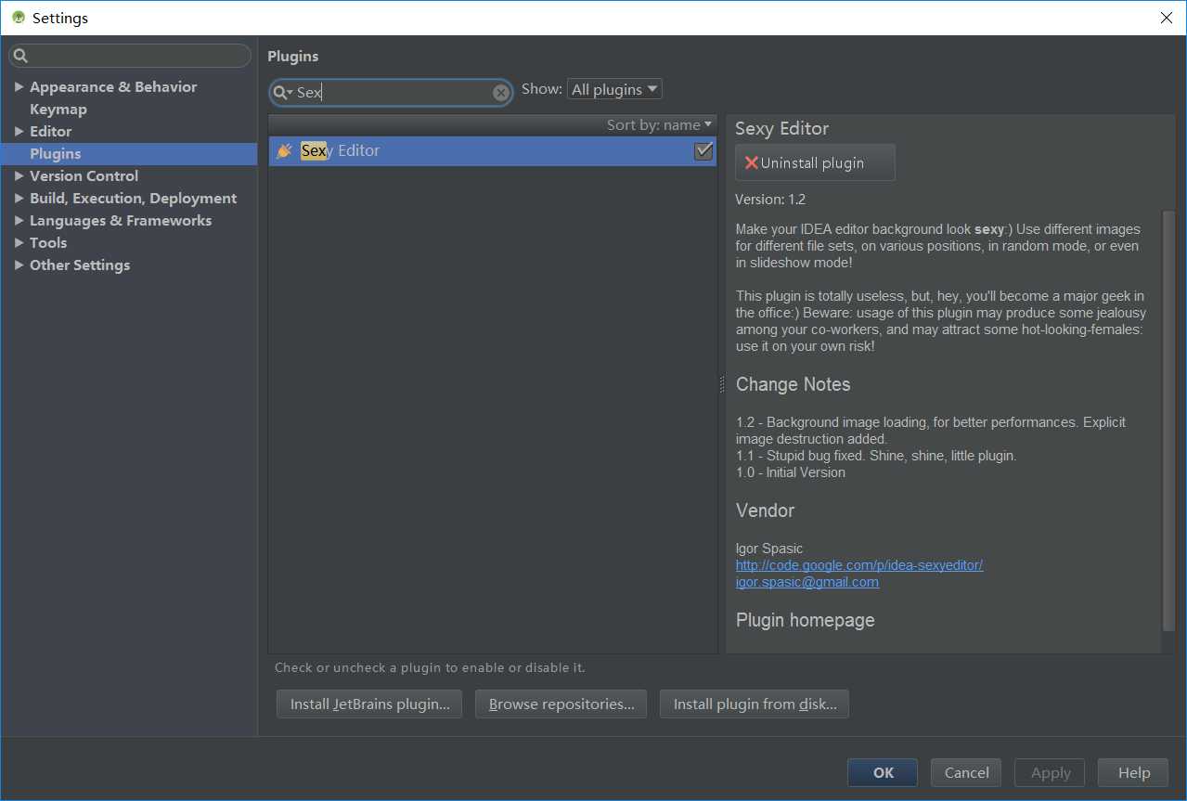Select the Sexy Editor row in plugin list
This screenshot has width=1187, height=801.
click(x=493, y=150)
